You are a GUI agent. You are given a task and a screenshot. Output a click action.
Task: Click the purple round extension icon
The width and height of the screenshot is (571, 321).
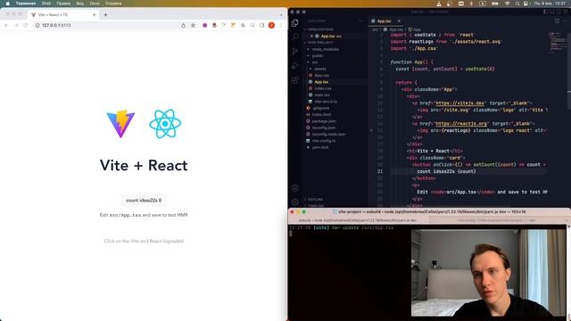[204, 25]
